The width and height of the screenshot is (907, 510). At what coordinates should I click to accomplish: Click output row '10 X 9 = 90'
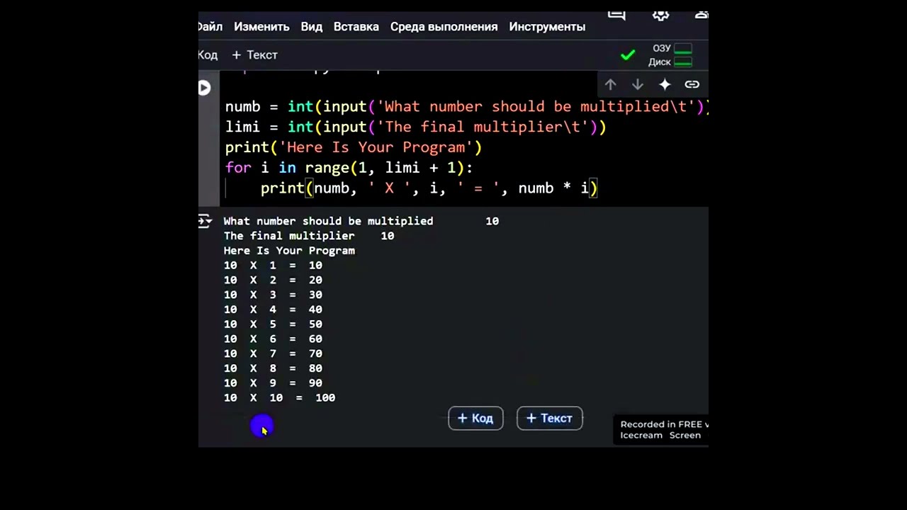[x=273, y=383]
